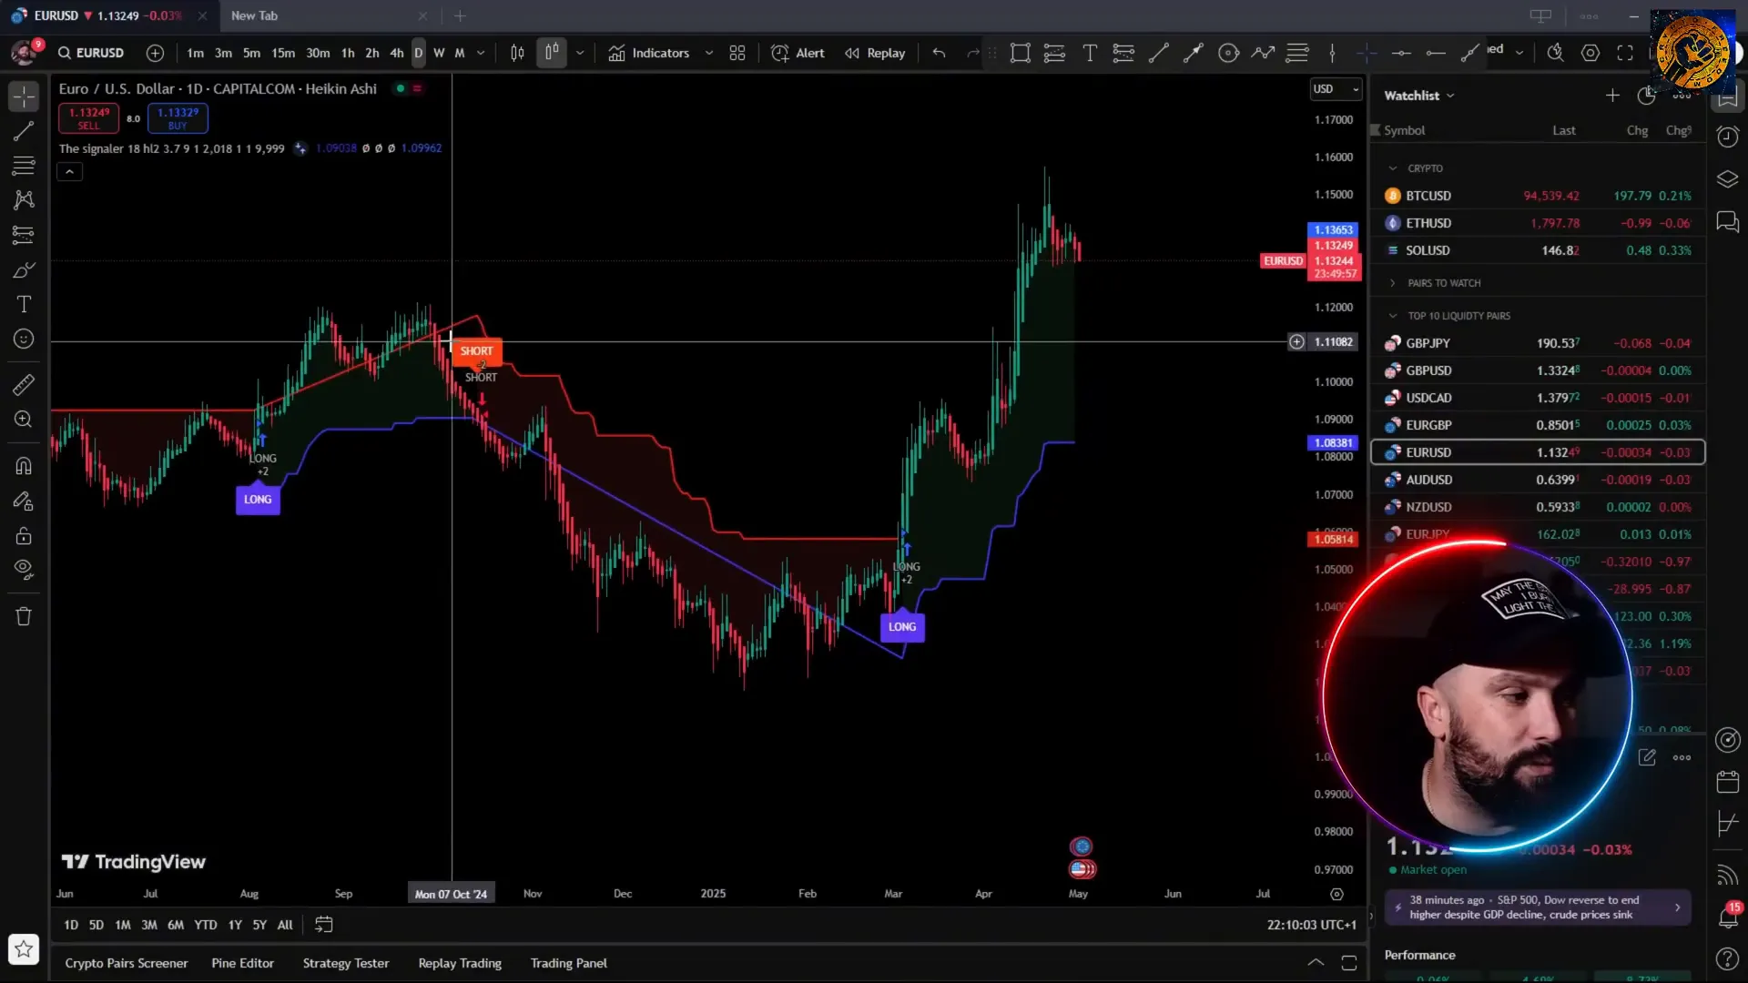Image resolution: width=1748 pixels, height=983 pixels.
Task: Open Crypto Pairs Screener tab
Action: [127, 963]
